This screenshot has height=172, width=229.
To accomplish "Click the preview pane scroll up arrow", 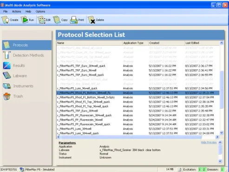I will [220, 142].
